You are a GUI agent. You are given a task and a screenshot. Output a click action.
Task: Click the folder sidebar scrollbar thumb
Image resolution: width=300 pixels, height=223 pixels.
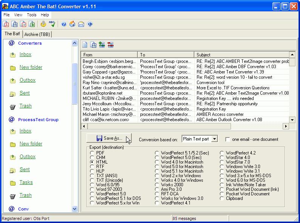[75, 84]
